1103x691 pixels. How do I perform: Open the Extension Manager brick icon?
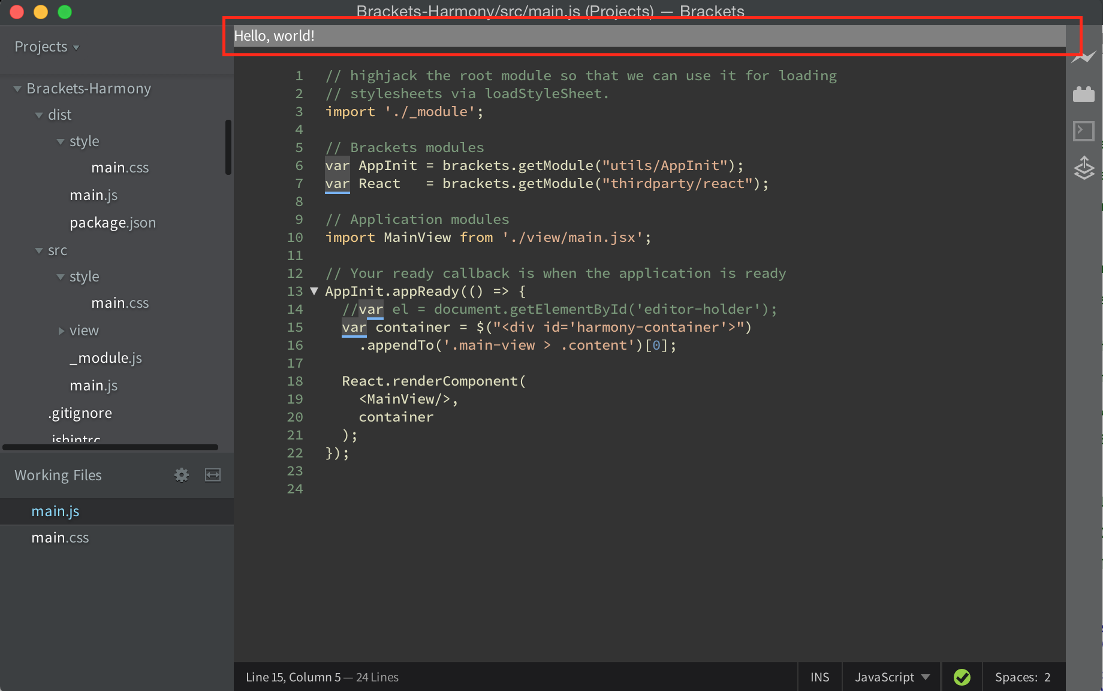point(1084,94)
